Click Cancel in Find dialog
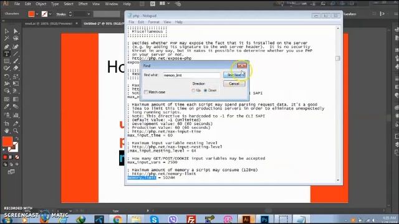This screenshot has height=224, width=399. point(234,83)
